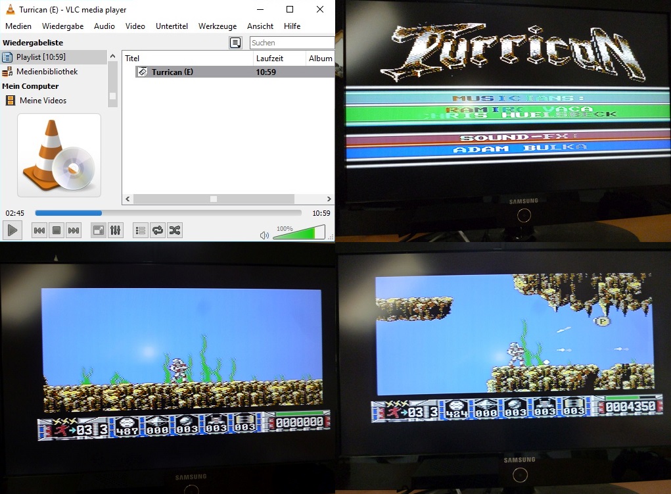Open the Hilfe menu
The image size is (671, 494).
pos(292,26)
